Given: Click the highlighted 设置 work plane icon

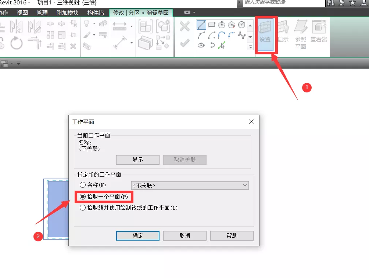Looking at the screenshot, I should 266,33.
